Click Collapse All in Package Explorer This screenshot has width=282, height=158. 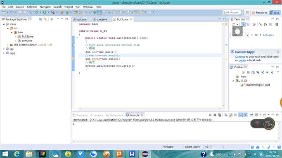click(x=40, y=19)
